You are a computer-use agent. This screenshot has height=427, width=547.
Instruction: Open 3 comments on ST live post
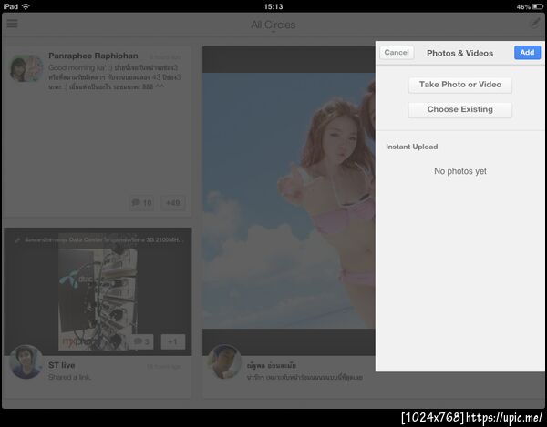141,341
